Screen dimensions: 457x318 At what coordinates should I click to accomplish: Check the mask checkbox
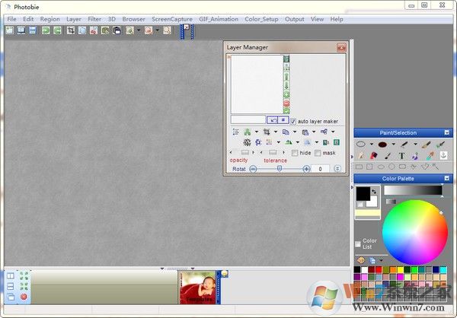click(x=318, y=153)
